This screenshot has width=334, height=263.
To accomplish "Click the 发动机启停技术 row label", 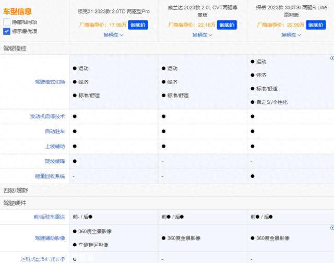I will coord(47,116).
